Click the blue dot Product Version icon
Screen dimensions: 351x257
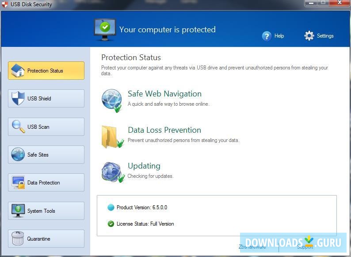click(x=111, y=207)
